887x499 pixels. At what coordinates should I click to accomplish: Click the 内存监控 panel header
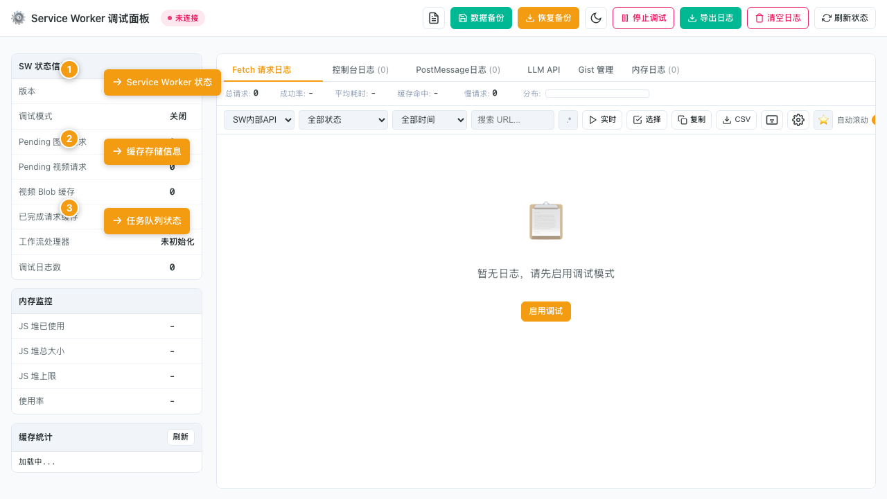tap(107, 301)
